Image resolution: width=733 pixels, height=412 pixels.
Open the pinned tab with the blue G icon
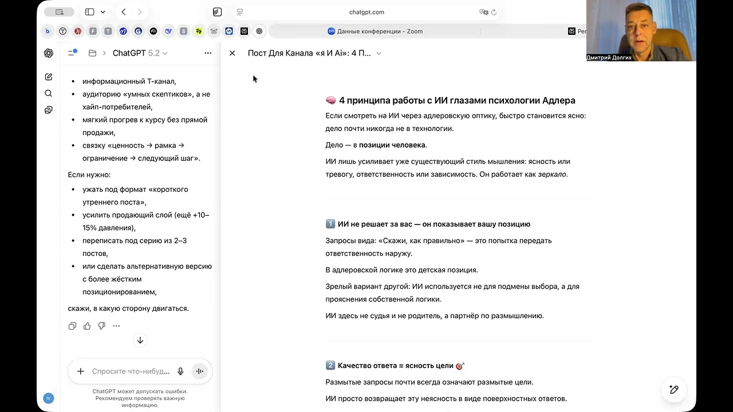tap(138, 31)
